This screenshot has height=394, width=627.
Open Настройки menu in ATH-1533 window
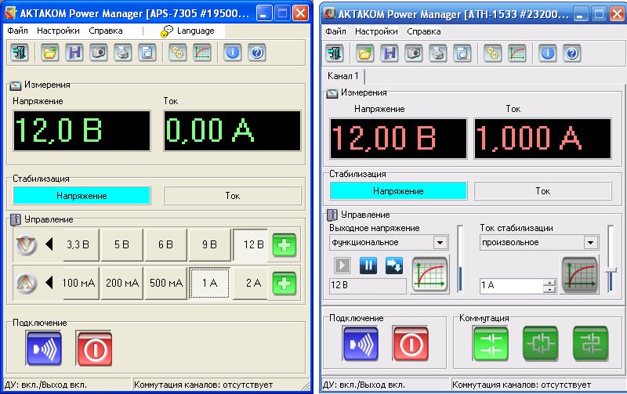click(x=377, y=31)
